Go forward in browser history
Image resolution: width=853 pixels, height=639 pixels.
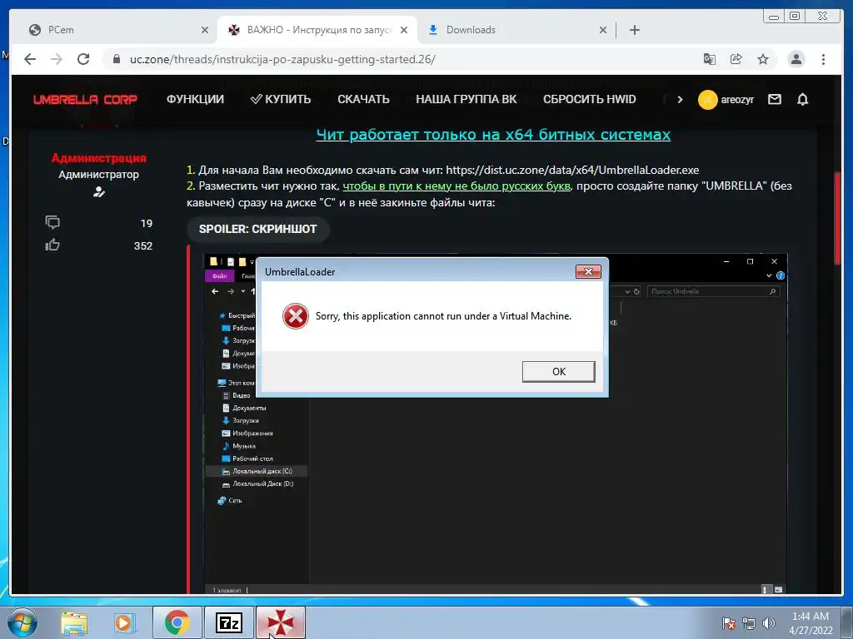click(x=57, y=59)
